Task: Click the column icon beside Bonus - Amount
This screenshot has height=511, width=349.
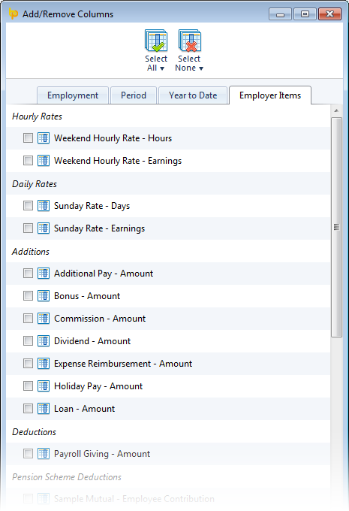Action: click(x=44, y=296)
